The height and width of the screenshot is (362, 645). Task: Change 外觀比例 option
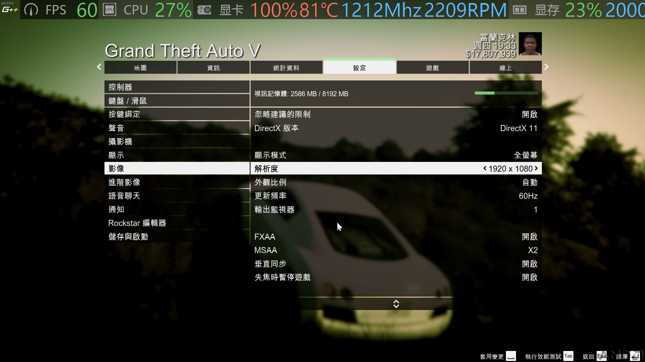point(396,182)
